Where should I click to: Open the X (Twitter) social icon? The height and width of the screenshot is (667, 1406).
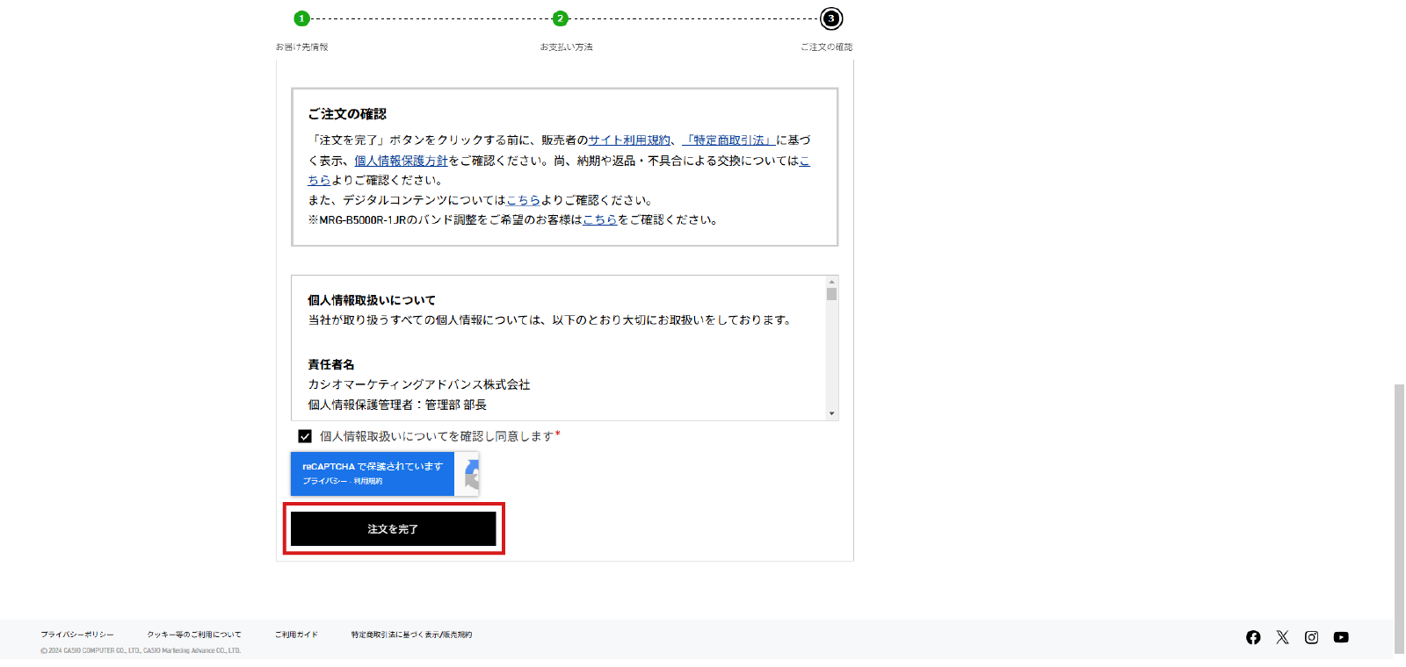point(1282,637)
